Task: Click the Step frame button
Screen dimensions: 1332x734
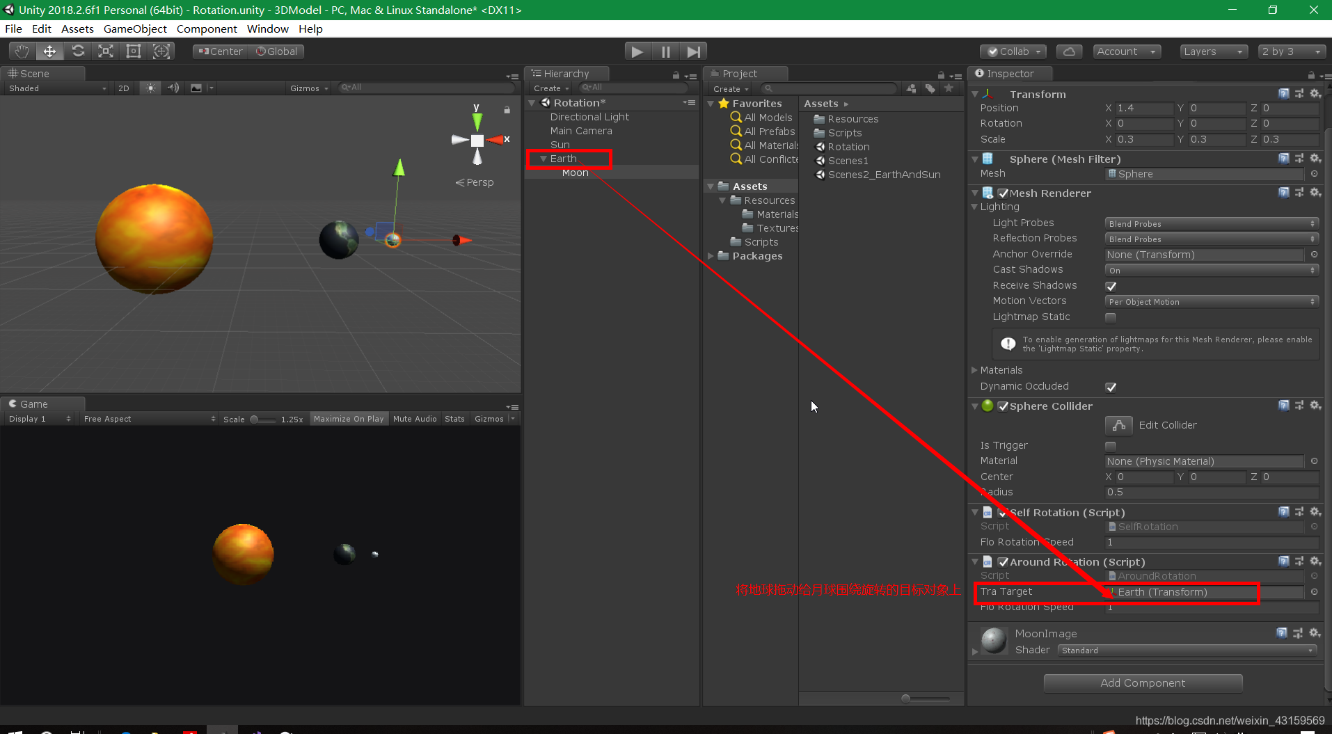Action: pyautogui.click(x=693, y=51)
